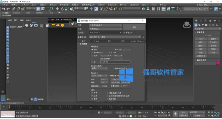Click the object color swatch (magenta)
Image resolution: width=222 pixels, height=119 pixels.
218,63
